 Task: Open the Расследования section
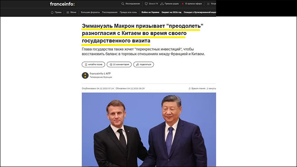110,12
